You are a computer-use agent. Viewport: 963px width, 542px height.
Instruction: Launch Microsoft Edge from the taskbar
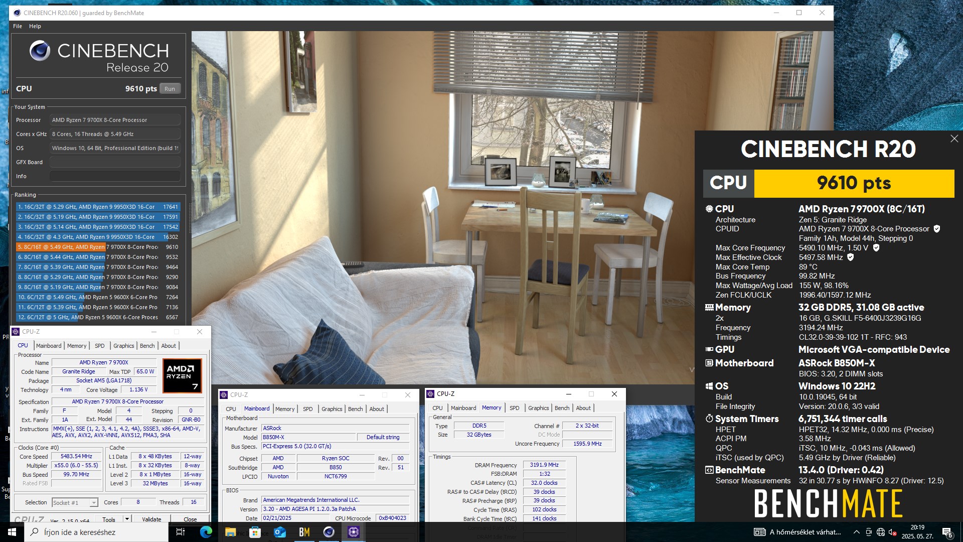[x=206, y=532]
